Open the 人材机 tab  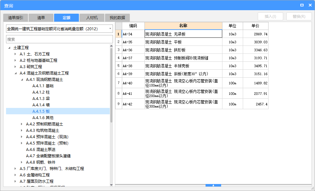tap(92, 18)
